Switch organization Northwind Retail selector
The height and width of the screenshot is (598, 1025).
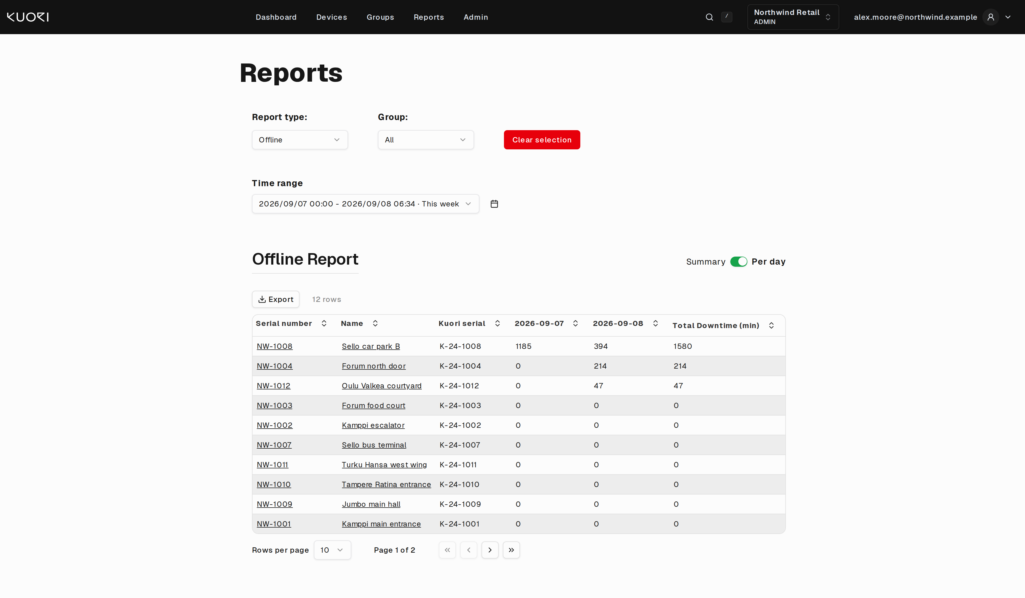pyautogui.click(x=793, y=17)
